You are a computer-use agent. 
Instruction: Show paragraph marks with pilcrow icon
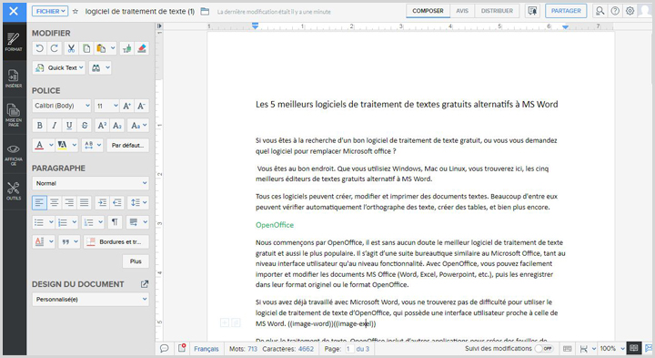[115, 222]
